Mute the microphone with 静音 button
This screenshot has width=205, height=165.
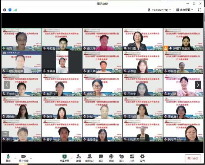click(8, 158)
